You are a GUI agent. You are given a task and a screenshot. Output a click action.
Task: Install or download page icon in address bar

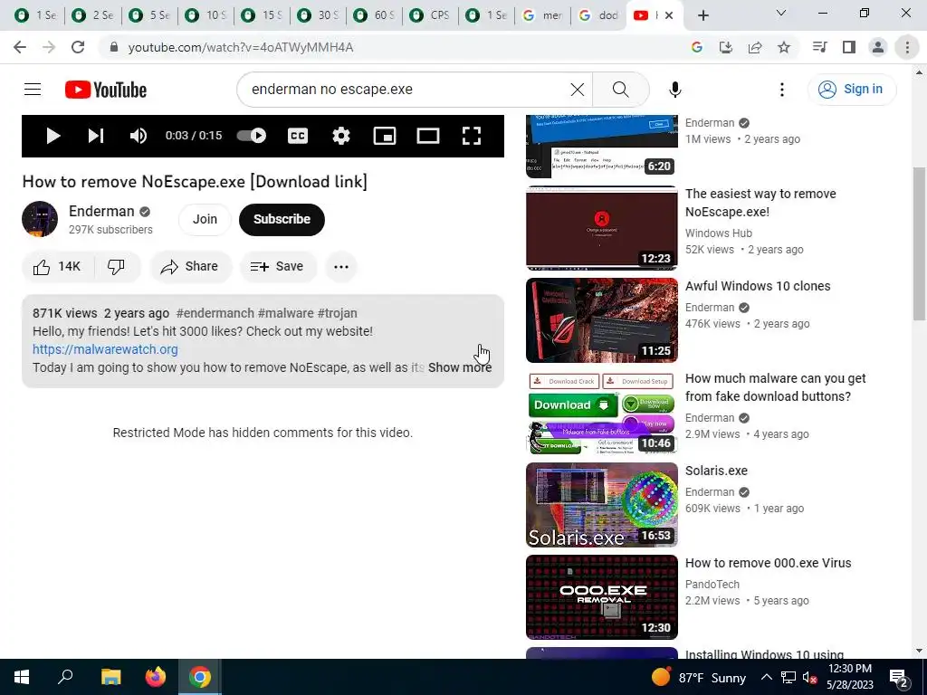(x=726, y=47)
